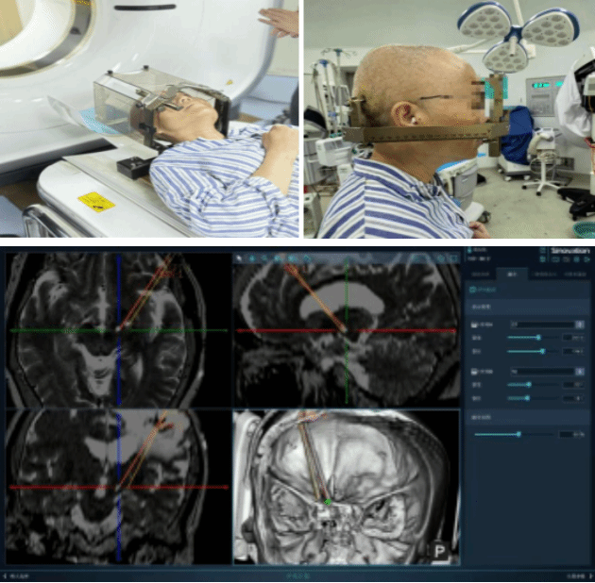Click the green target point on 3D skull
595x583 pixels.
coord(328,502)
